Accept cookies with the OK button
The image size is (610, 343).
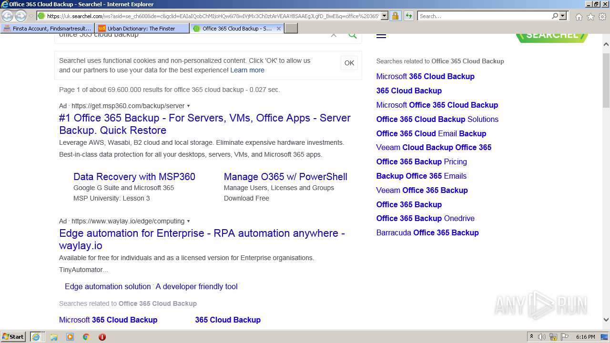[349, 63]
